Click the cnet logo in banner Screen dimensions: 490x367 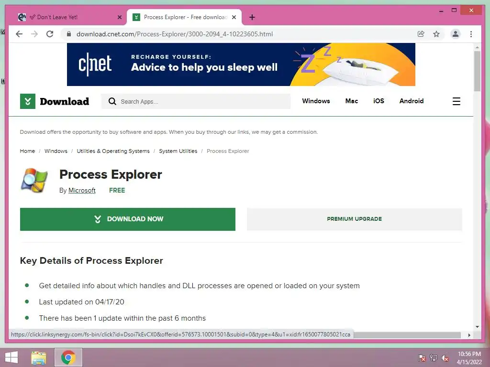pos(95,64)
